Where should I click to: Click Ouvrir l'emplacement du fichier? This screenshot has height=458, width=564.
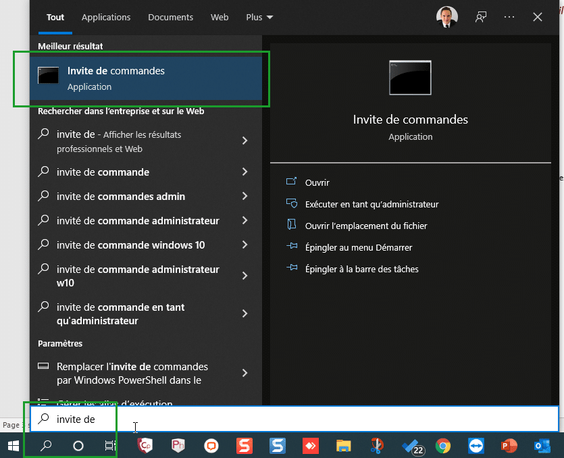coord(366,226)
